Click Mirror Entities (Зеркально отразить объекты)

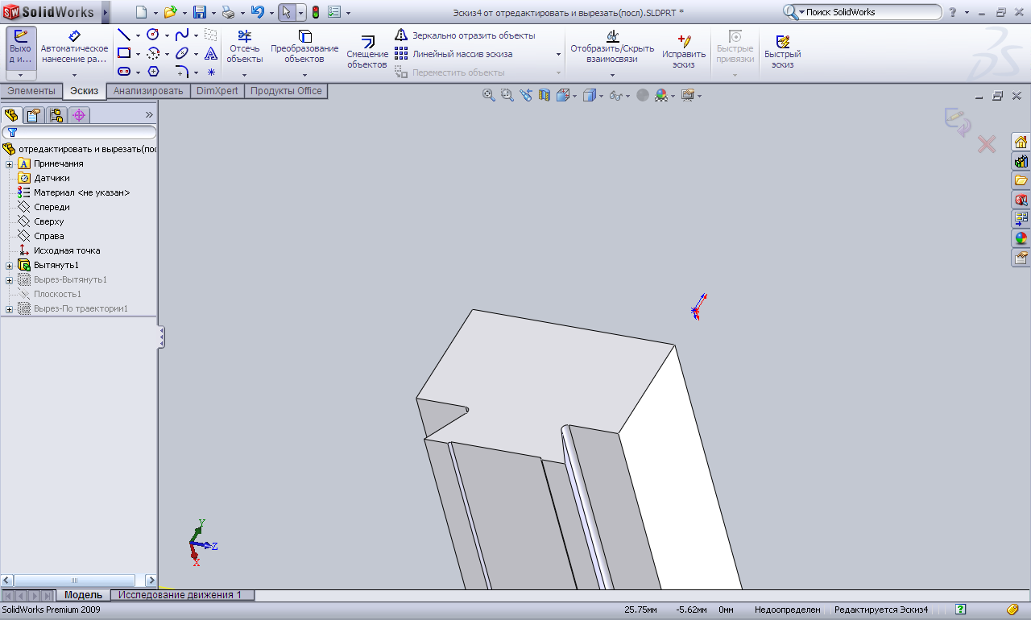[x=465, y=35]
